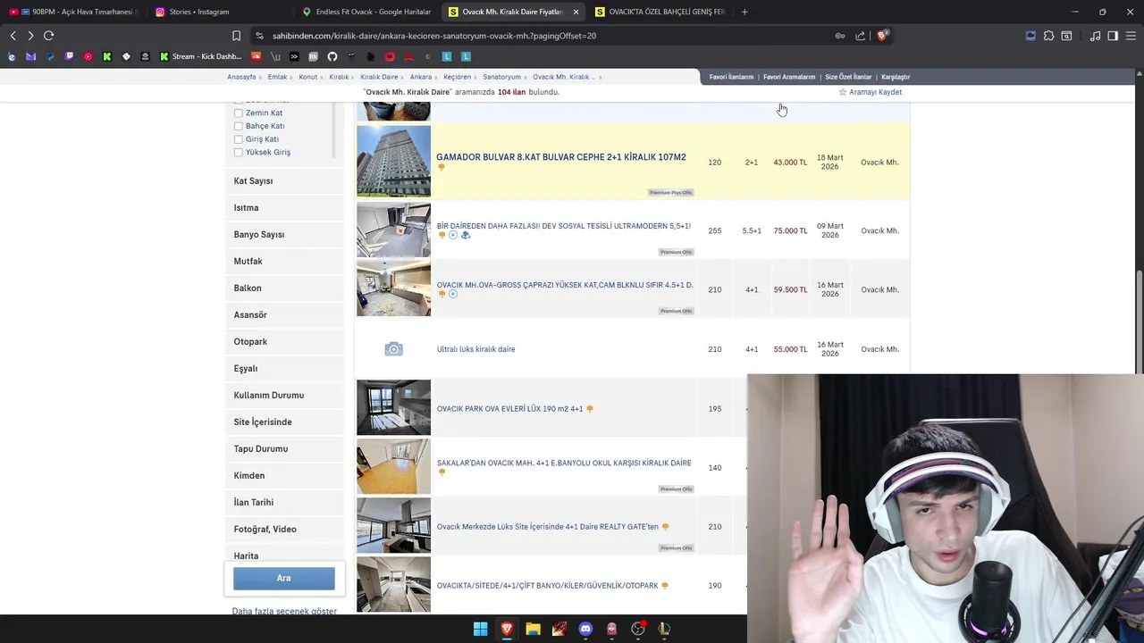The image size is (1144, 643).
Task: Expand the İlan Tarihi filter
Action: tap(284, 503)
